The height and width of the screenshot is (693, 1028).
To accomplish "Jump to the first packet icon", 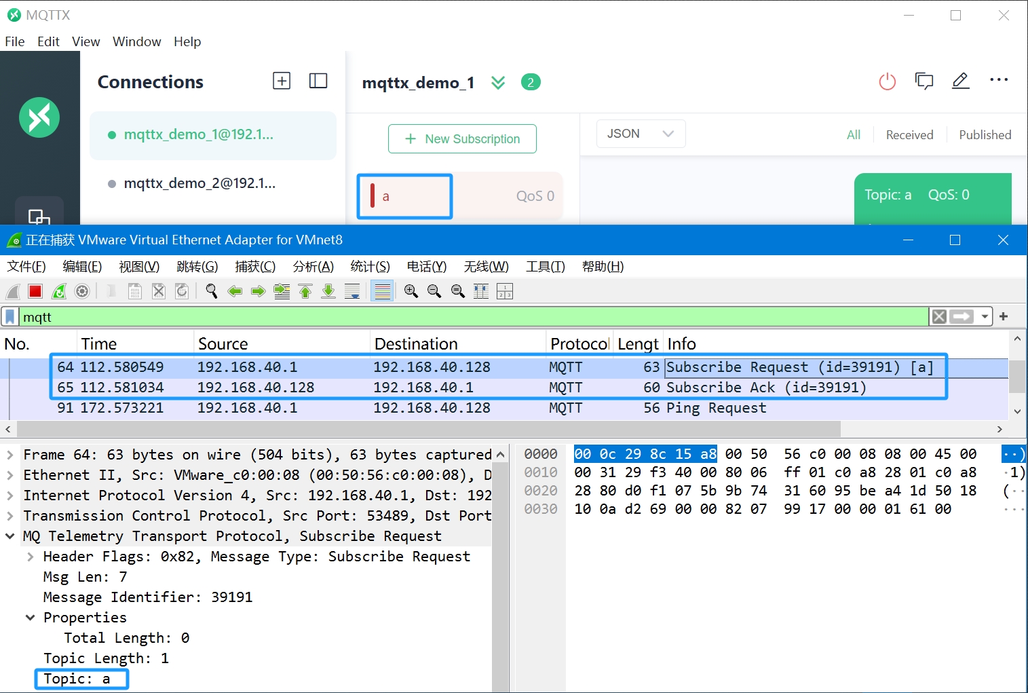I will click(x=305, y=291).
